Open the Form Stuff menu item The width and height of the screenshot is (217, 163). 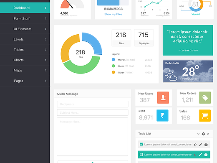(x=25, y=18)
